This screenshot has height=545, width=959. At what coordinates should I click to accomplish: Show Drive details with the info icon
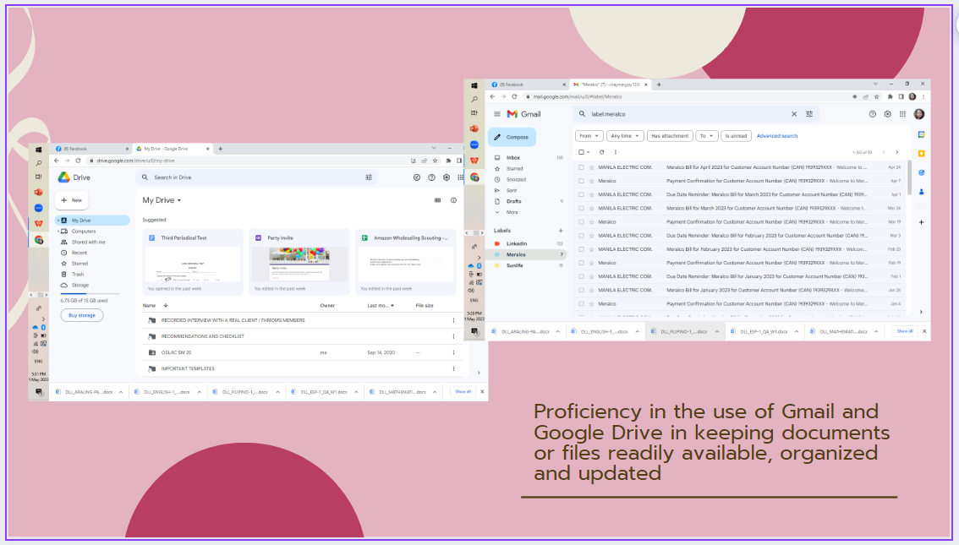click(454, 200)
